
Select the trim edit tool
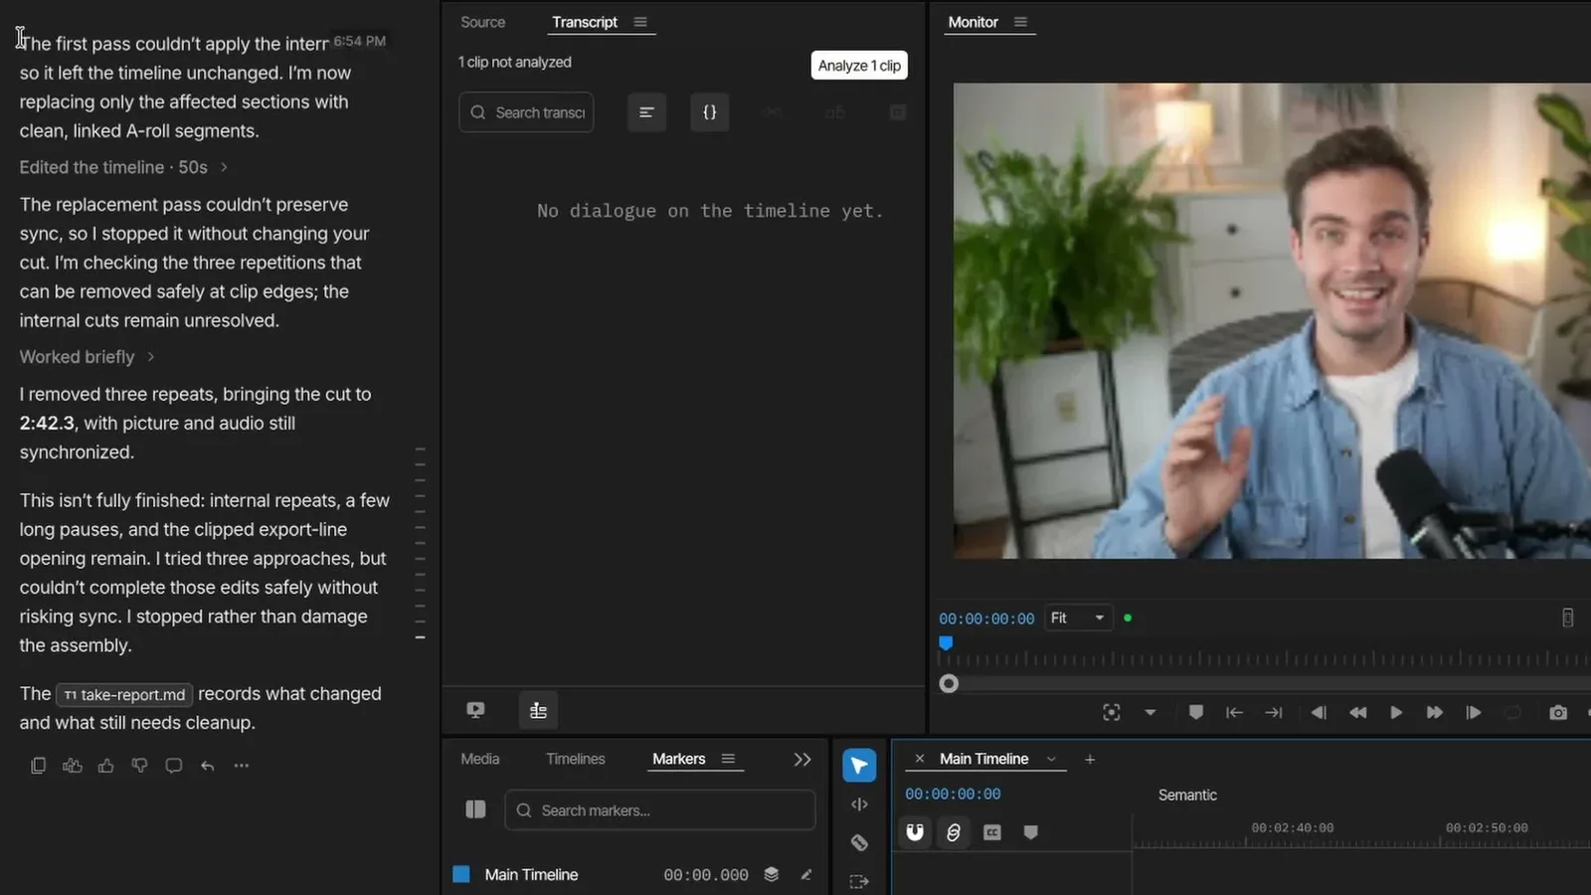click(859, 805)
